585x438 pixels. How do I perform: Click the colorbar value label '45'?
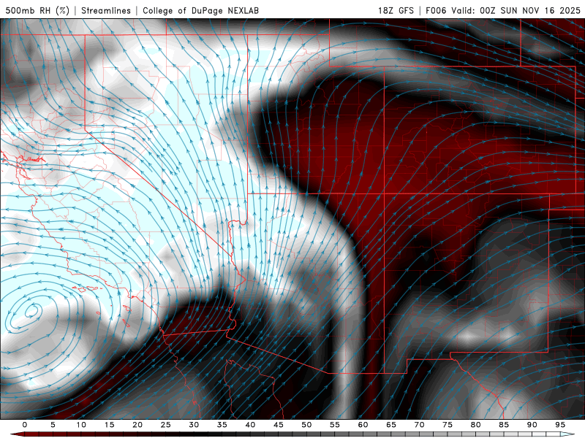279,425
